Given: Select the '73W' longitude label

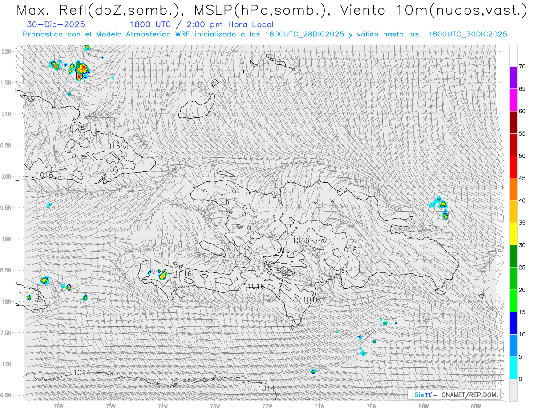Looking at the screenshot, I should pos(215,406).
